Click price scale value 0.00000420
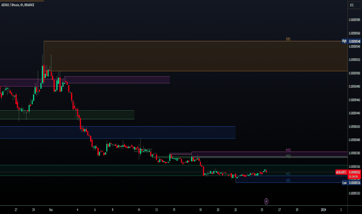The height and width of the screenshot is (214, 362). click(355, 126)
